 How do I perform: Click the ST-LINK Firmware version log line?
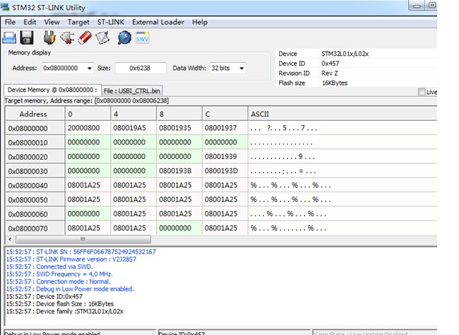[71, 259]
